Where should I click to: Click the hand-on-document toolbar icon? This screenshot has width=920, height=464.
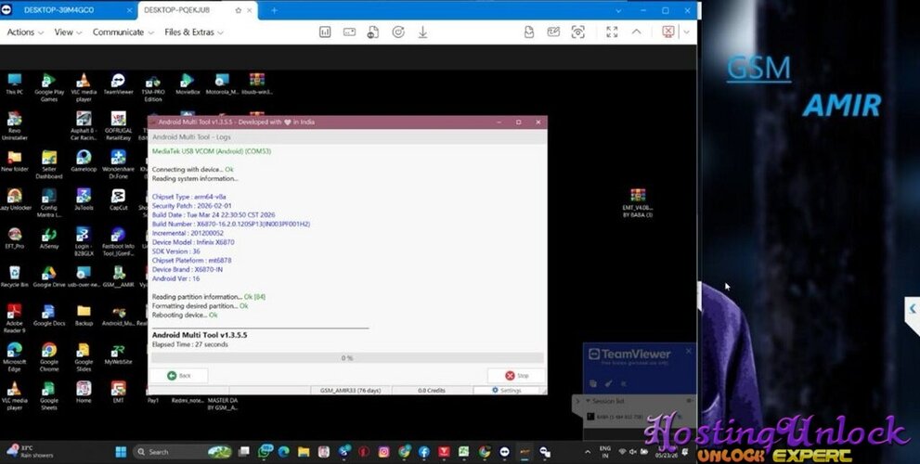coord(528,32)
